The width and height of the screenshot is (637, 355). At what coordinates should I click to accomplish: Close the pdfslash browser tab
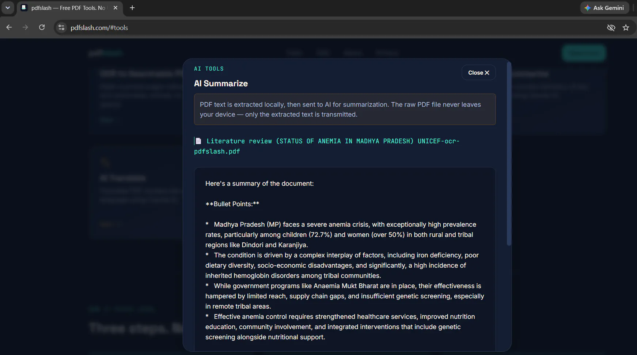click(115, 8)
